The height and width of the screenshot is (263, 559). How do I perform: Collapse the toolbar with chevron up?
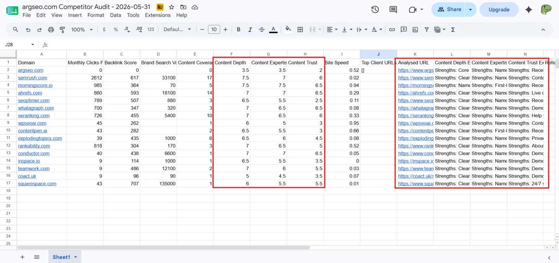543,29
